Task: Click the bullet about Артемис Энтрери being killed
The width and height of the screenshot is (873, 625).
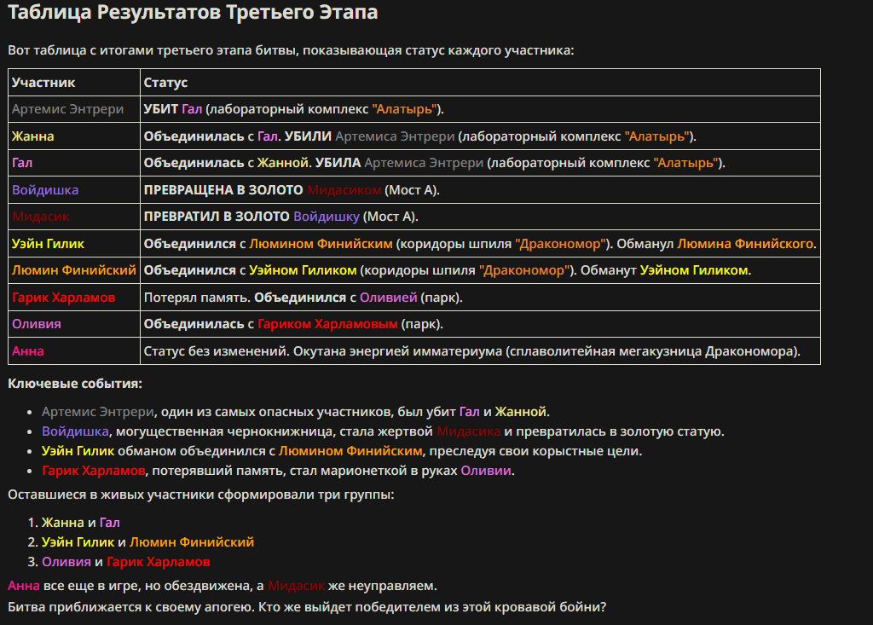Action: pos(296,412)
